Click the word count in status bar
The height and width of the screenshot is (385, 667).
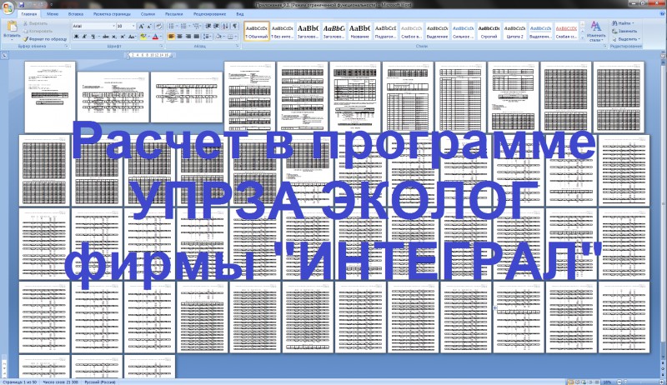coord(60,382)
